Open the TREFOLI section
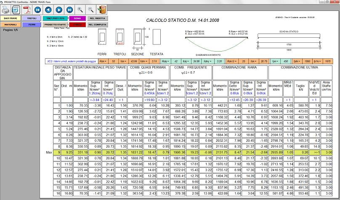Viewport: 340px width, 200px height. tap(32, 18)
